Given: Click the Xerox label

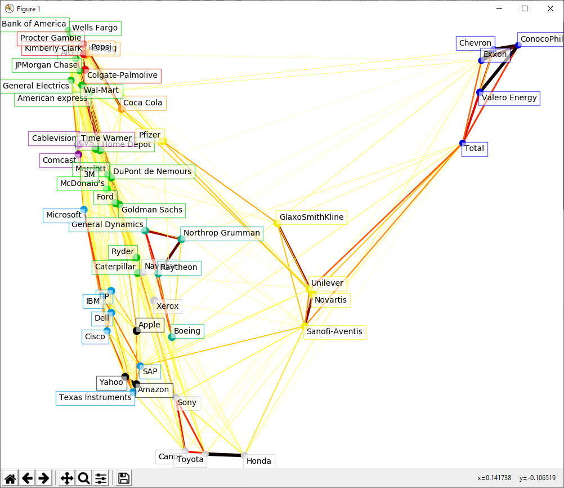Looking at the screenshot, I should pyautogui.click(x=168, y=307).
